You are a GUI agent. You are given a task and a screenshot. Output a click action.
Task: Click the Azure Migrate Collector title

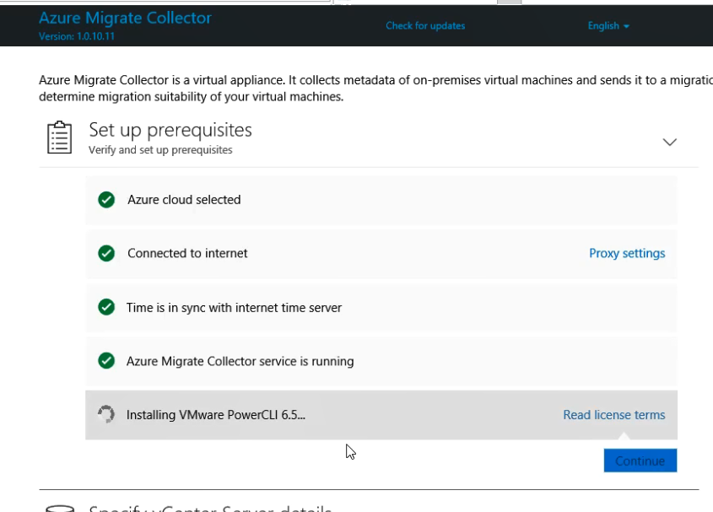(x=125, y=18)
